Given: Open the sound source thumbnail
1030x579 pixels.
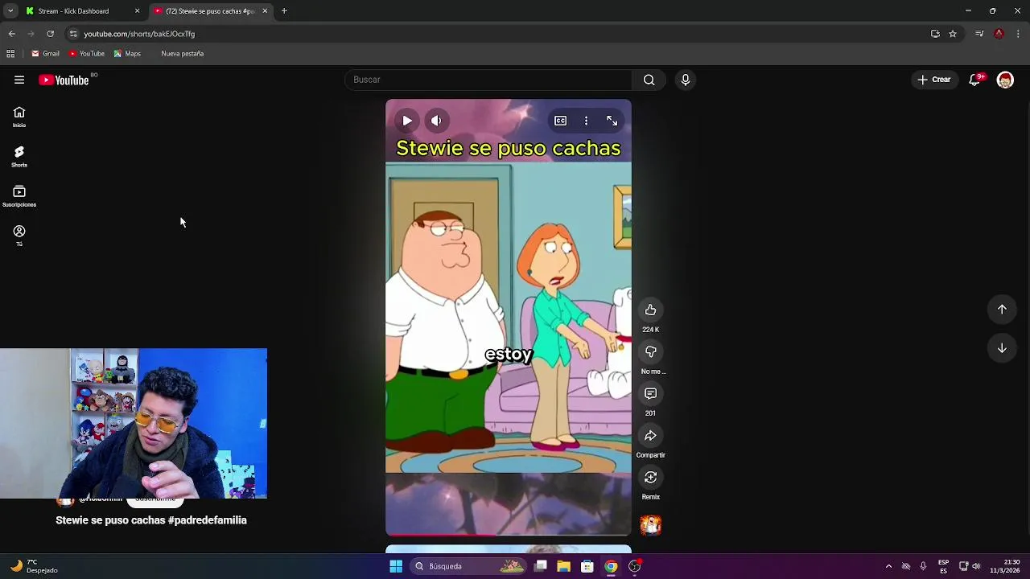Looking at the screenshot, I should pos(650,525).
